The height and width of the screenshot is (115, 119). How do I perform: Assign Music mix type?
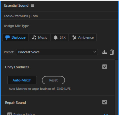pos(39,37)
